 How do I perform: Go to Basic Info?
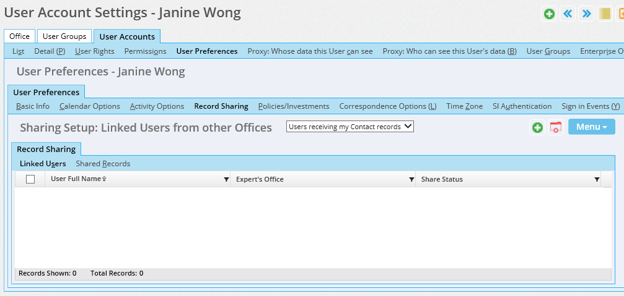33,106
